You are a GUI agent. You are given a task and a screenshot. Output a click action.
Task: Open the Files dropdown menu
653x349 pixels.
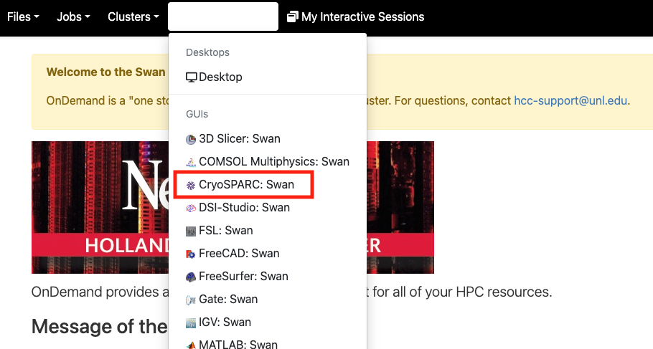23,16
